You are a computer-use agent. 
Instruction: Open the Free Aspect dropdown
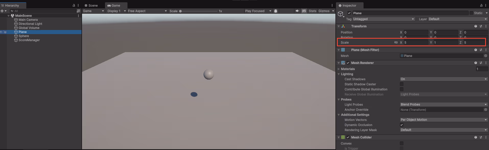tap(147, 11)
